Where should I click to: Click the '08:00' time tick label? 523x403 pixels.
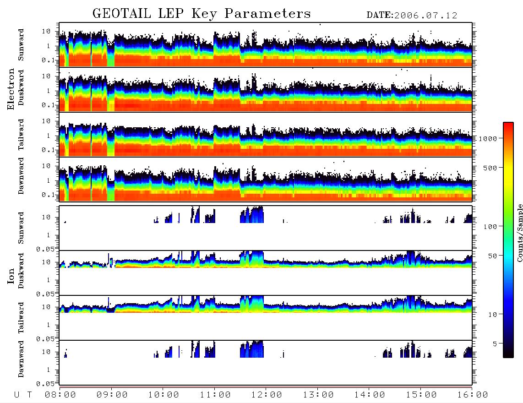[x=60, y=395]
